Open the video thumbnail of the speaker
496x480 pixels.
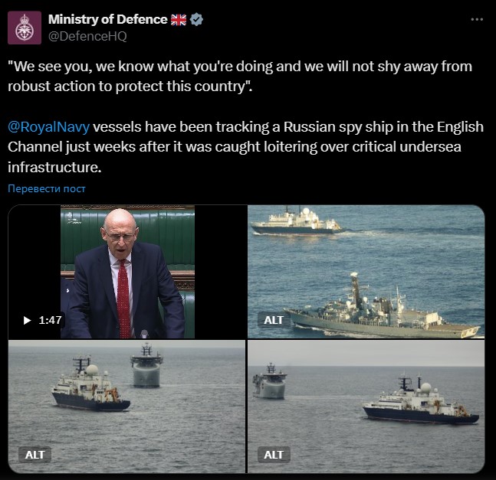pos(127,272)
